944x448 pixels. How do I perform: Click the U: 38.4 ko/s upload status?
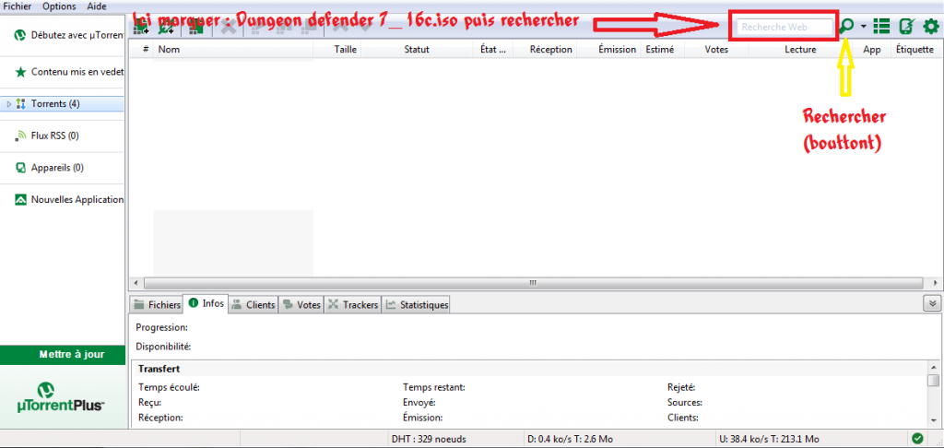769,439
